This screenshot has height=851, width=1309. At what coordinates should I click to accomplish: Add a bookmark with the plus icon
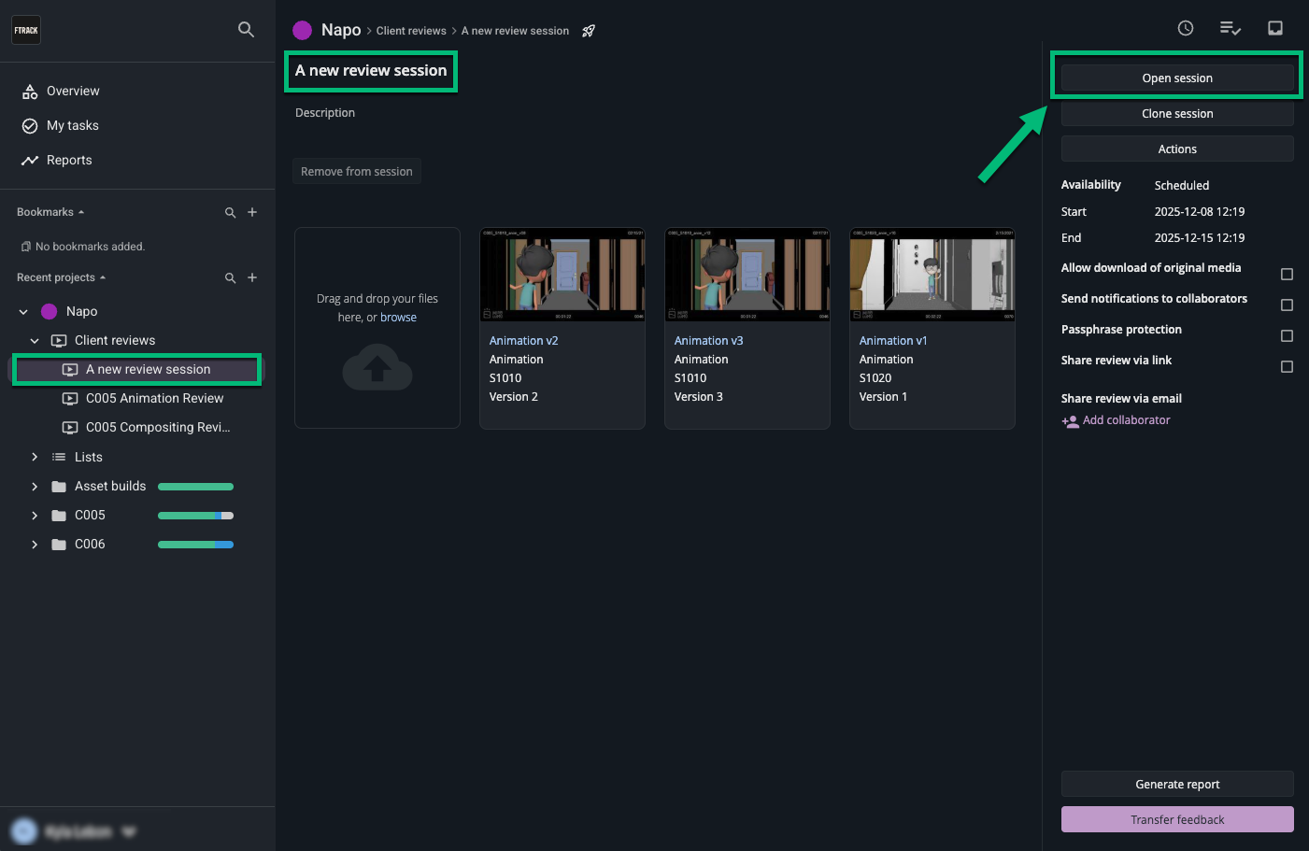[252, 212]
